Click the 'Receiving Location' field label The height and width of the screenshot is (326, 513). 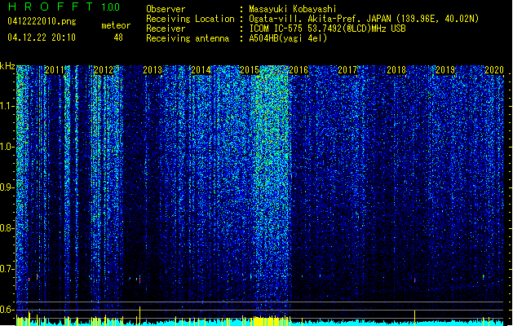(190, 19)
